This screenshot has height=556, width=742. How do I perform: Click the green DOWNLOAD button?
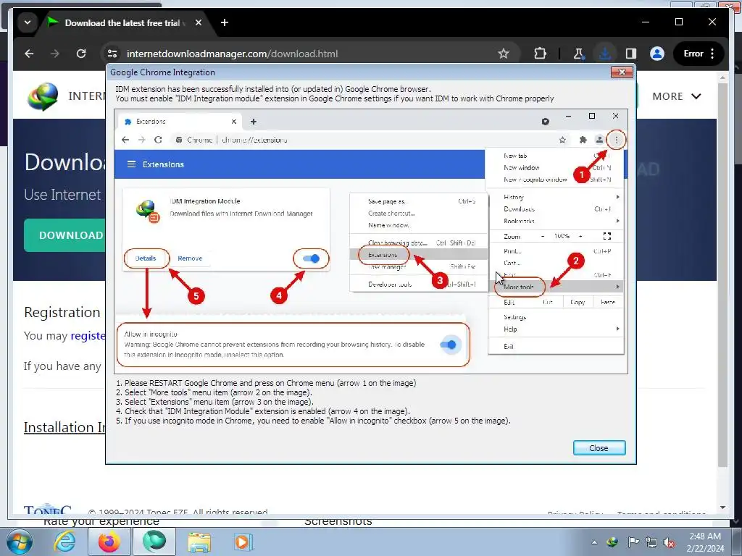coord(64,235)
